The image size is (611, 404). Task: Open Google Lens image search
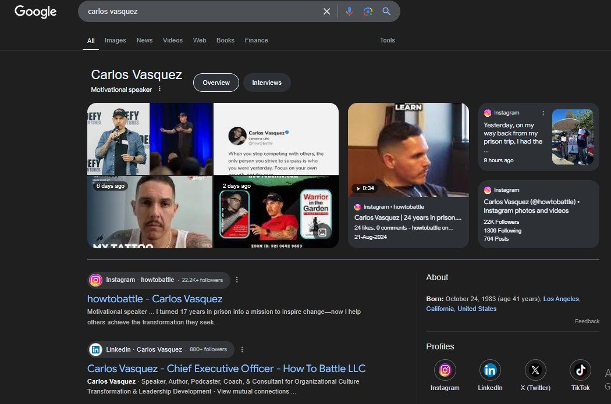368,11
